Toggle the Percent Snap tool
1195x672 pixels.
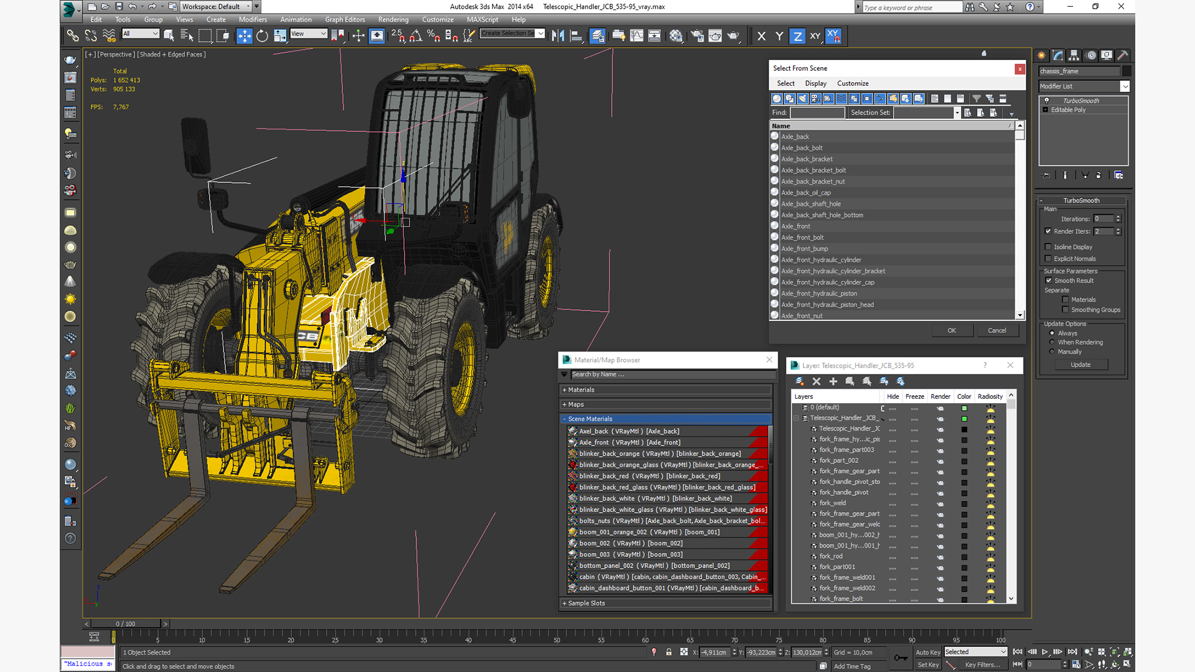(x=433, y=36)
